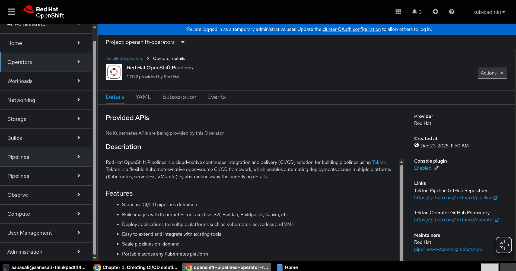Open the kube:admin user menu
The image size is (516, 271).
click(489, 12)
